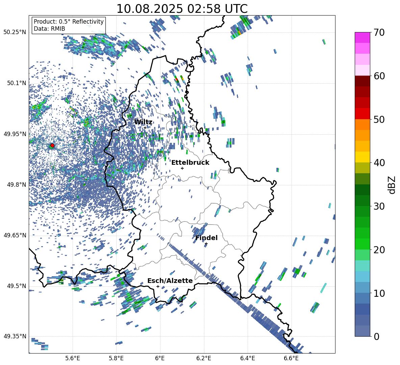400x365 pixels.
Task: Click the dark red colorbar segment below 60
Action: pos(362,81)
